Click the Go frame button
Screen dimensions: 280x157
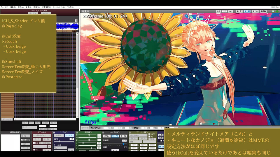230,11
